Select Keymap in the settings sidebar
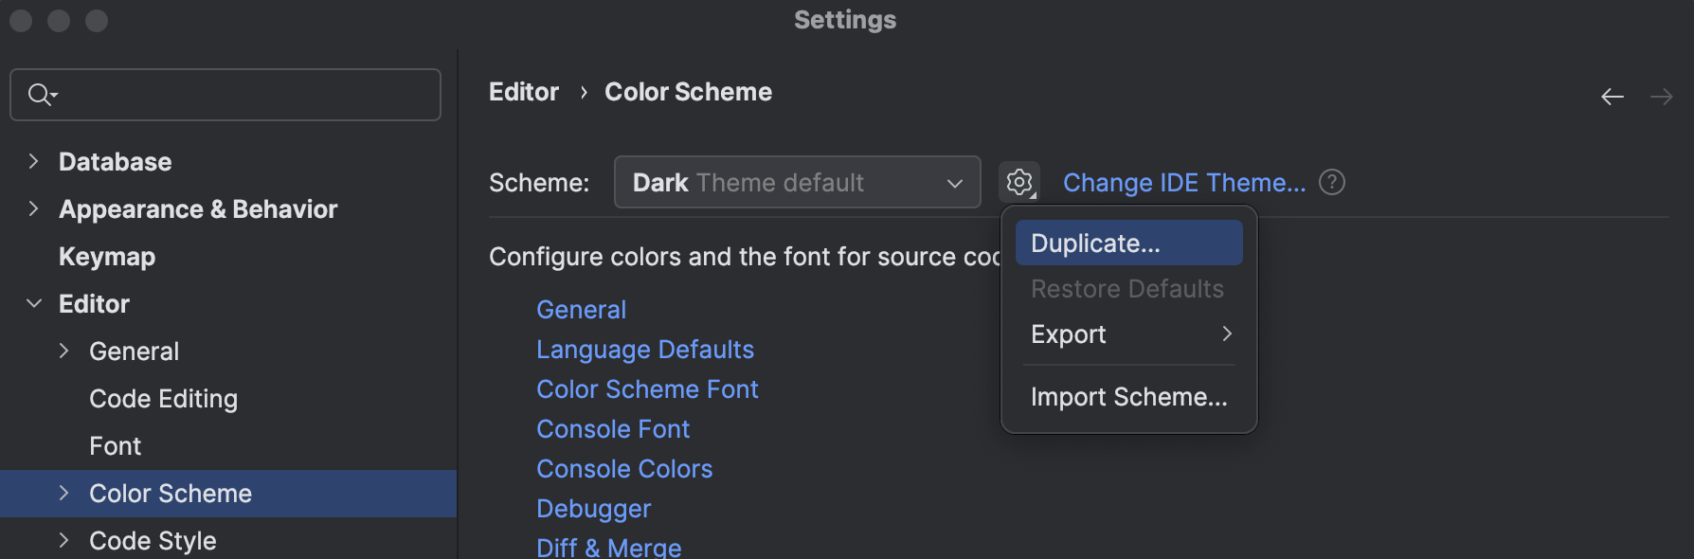The image size is (1694, 559). click(x=107, y=256)
